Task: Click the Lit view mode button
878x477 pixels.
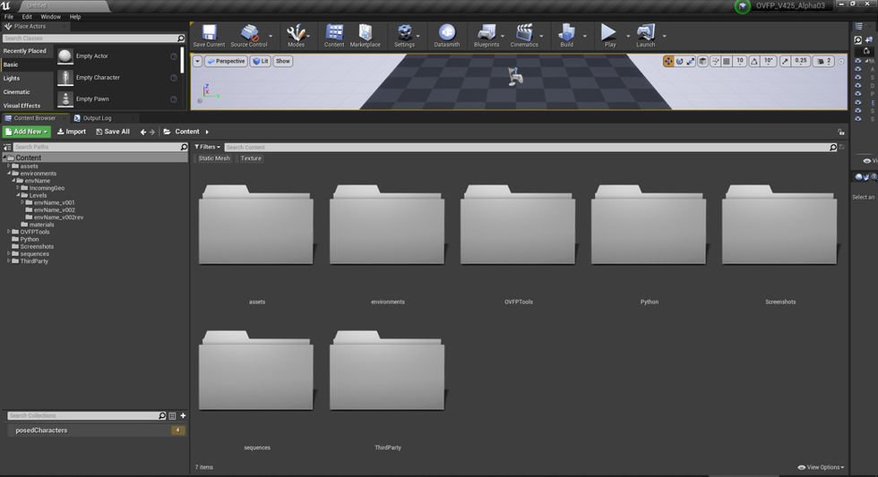Action: (261, 62)
